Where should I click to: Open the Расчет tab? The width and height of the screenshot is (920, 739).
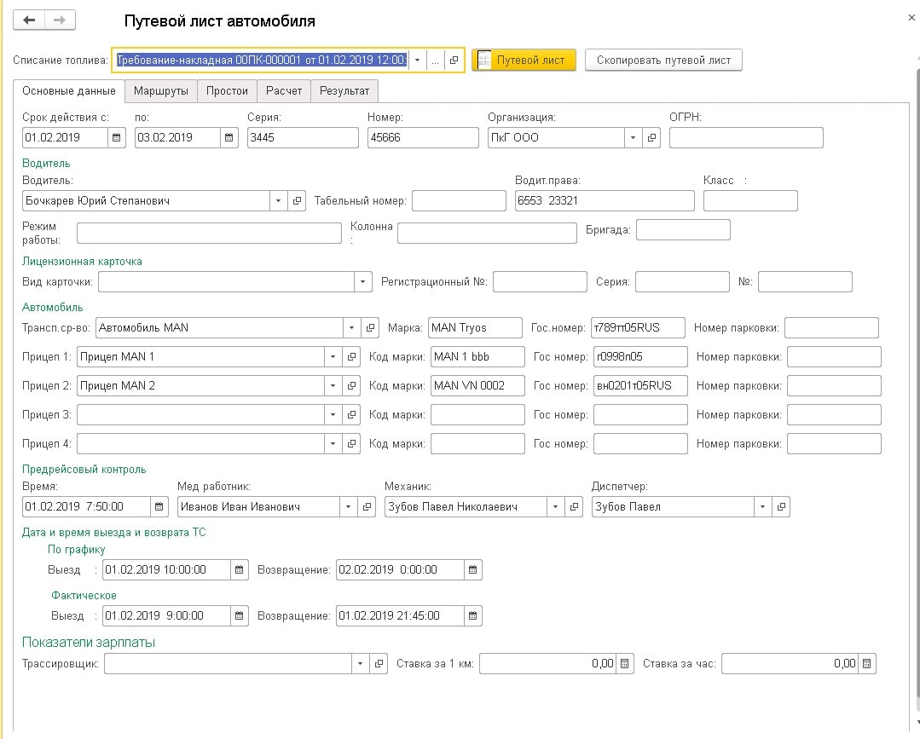tap(284, 91)
